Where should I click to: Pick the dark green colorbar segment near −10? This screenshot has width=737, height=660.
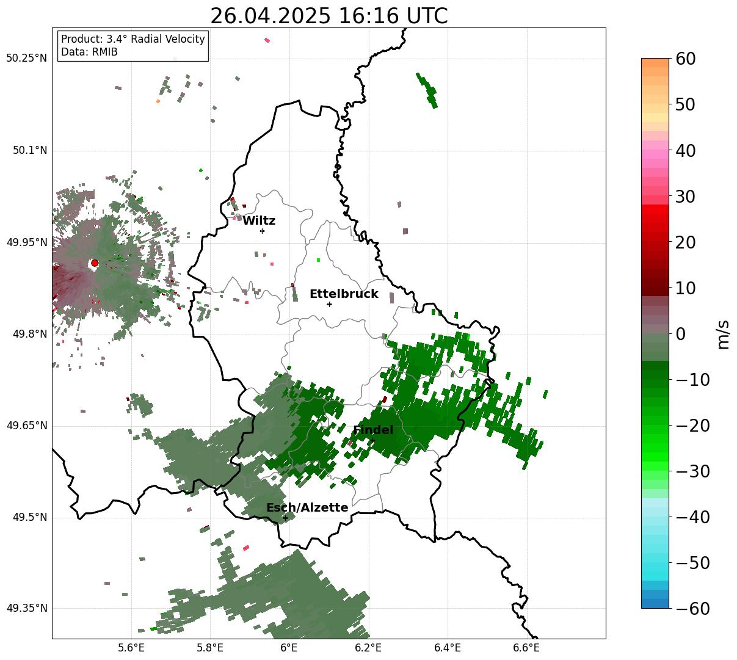coord(655,374)
